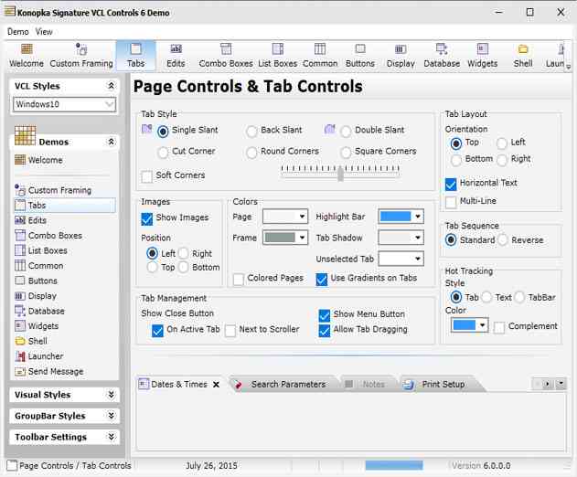Select Launcher in the Demos sidebar
The height and width of the screenshot is (477, 577).
[39, 356]
